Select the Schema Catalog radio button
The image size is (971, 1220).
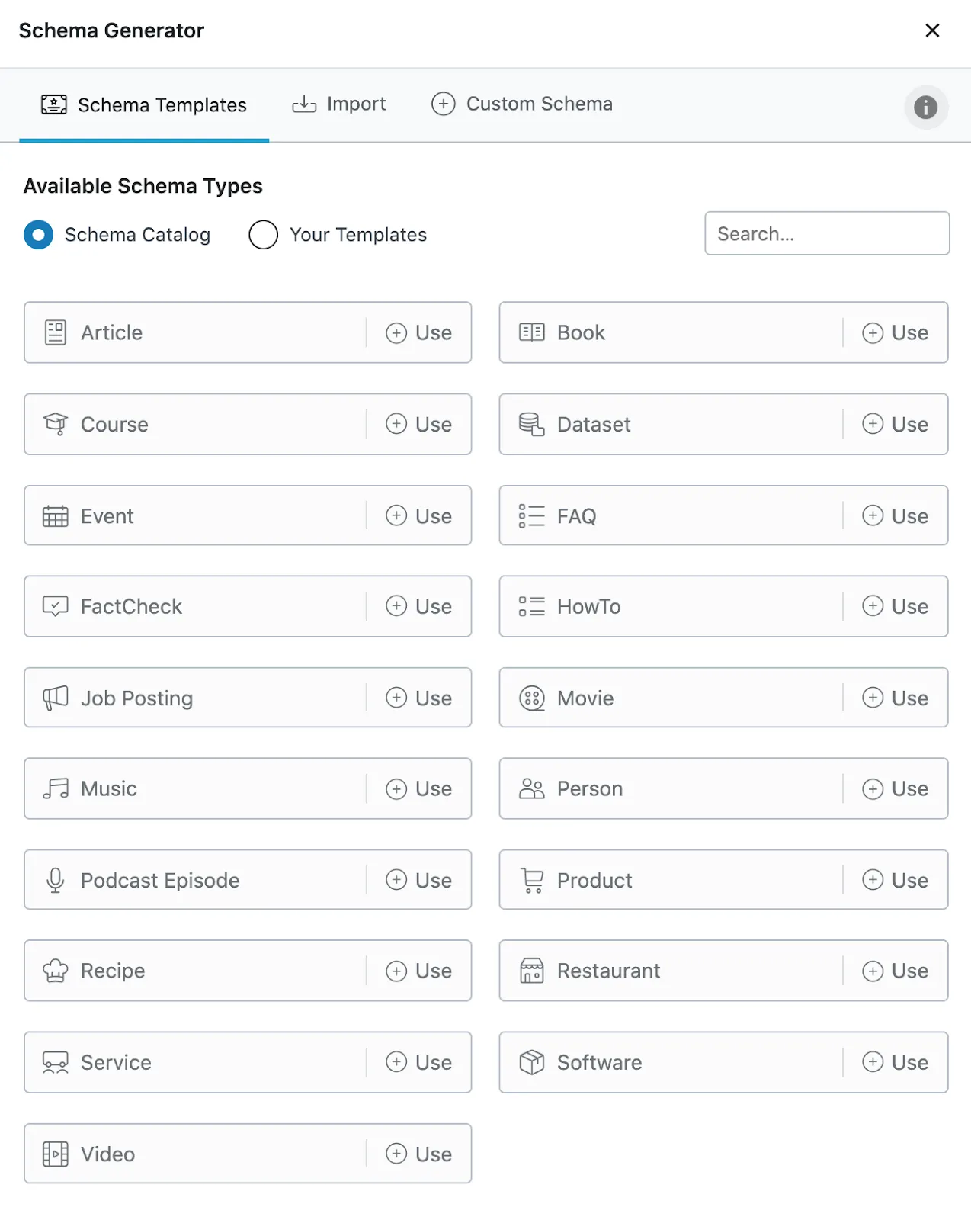click(x=39, y=235)
